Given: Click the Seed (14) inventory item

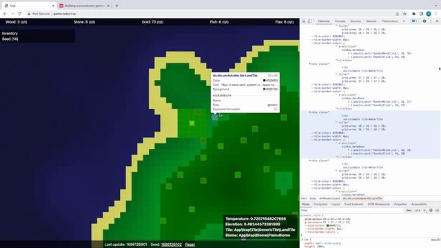Looking at the screenshot, I should 10,39.
